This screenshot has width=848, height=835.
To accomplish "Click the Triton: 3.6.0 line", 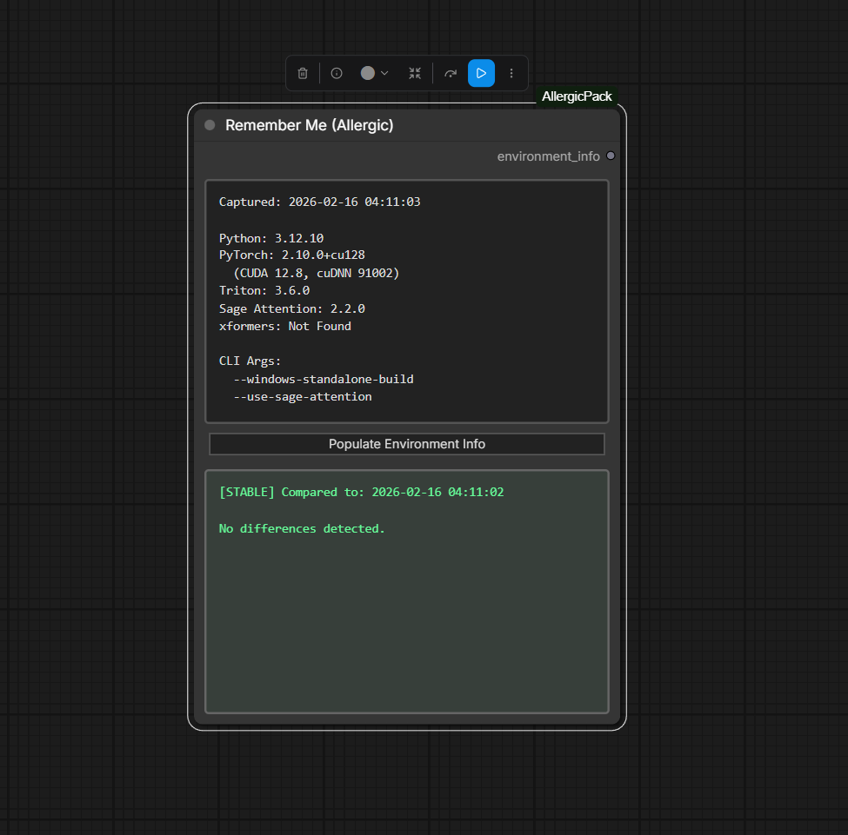I will (264, 290).
